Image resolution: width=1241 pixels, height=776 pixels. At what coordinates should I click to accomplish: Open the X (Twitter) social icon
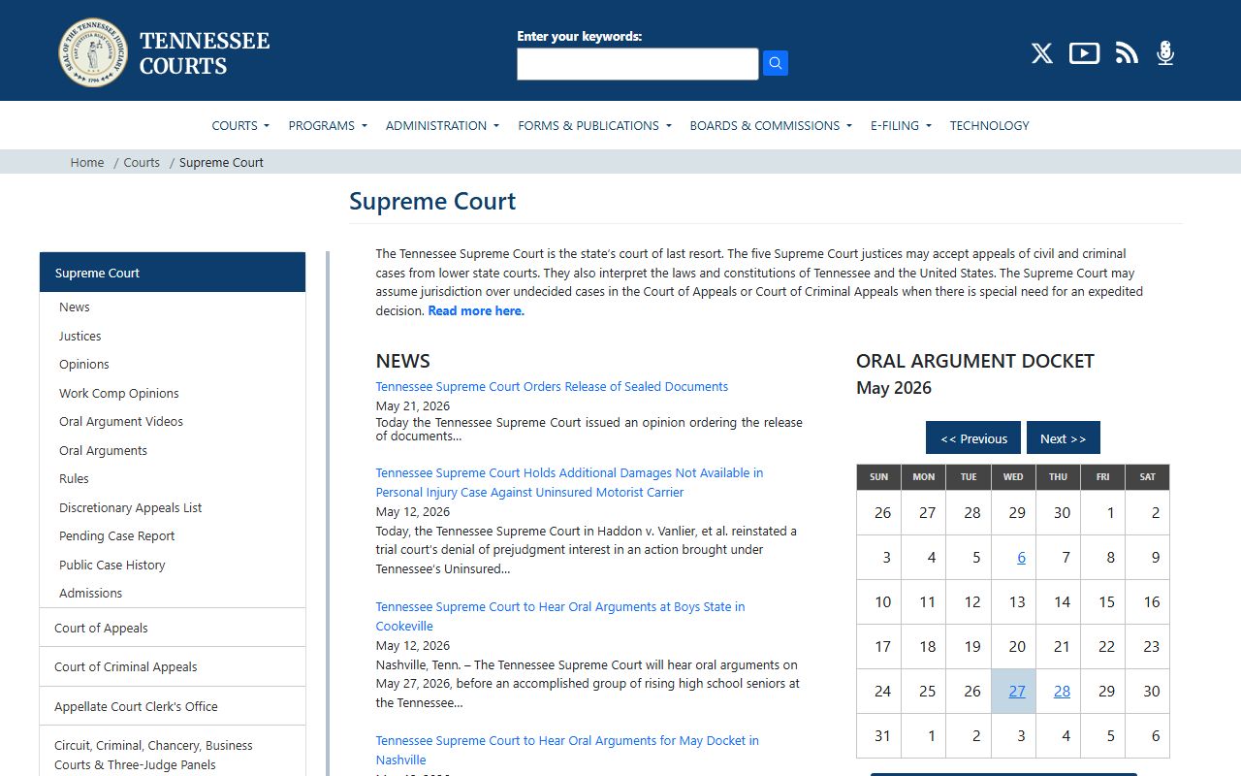coord(1042,53)
